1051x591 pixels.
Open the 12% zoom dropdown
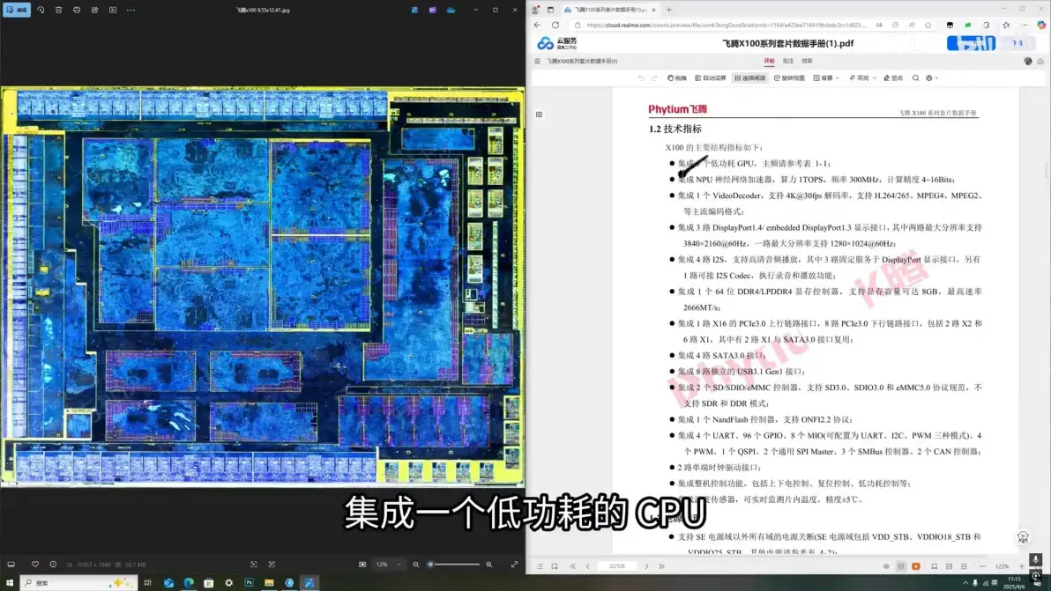389,565
